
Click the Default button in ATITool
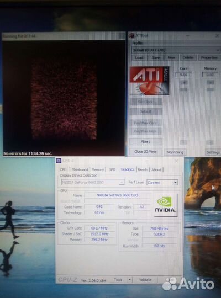(145, 111)
